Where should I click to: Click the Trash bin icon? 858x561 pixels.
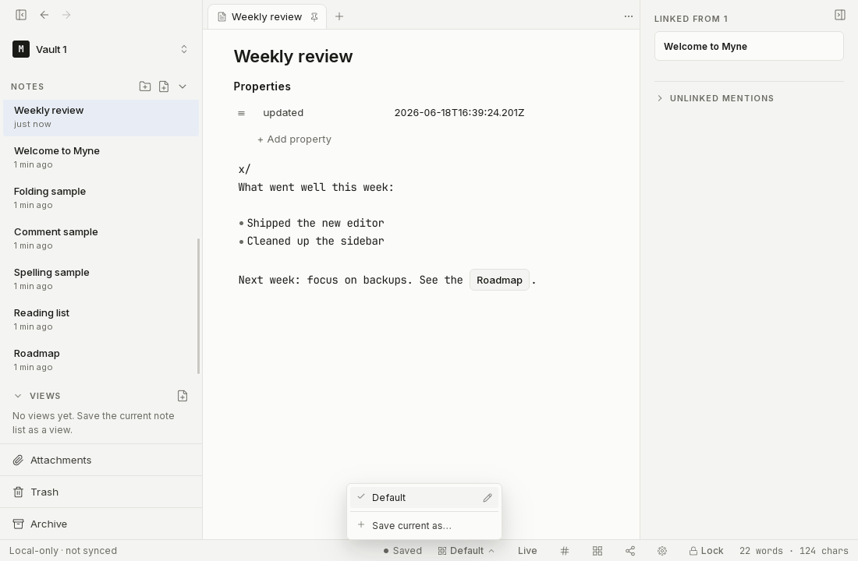[x=18, y=492]
